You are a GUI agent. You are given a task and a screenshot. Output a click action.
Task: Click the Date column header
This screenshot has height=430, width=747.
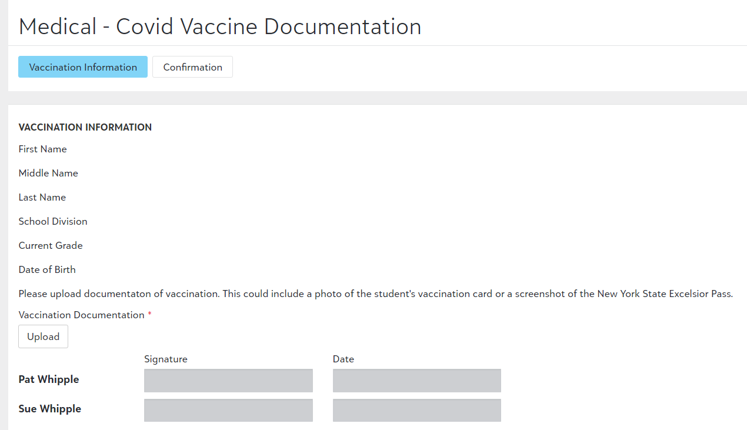[x=344, y=359]
